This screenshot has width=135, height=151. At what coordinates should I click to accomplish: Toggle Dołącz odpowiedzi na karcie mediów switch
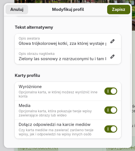point(111,129)
